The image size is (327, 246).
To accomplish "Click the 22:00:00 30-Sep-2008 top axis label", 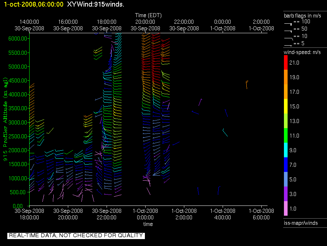I will (184, 25).
